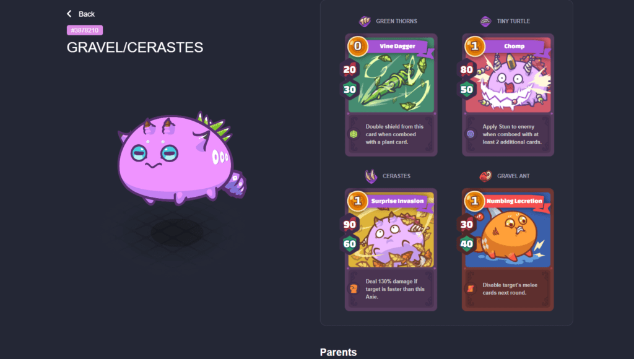Click the Gravel Ant tail part icon
Image resolution: width=634 pixels, height=359 pixels.
[485, 176]
